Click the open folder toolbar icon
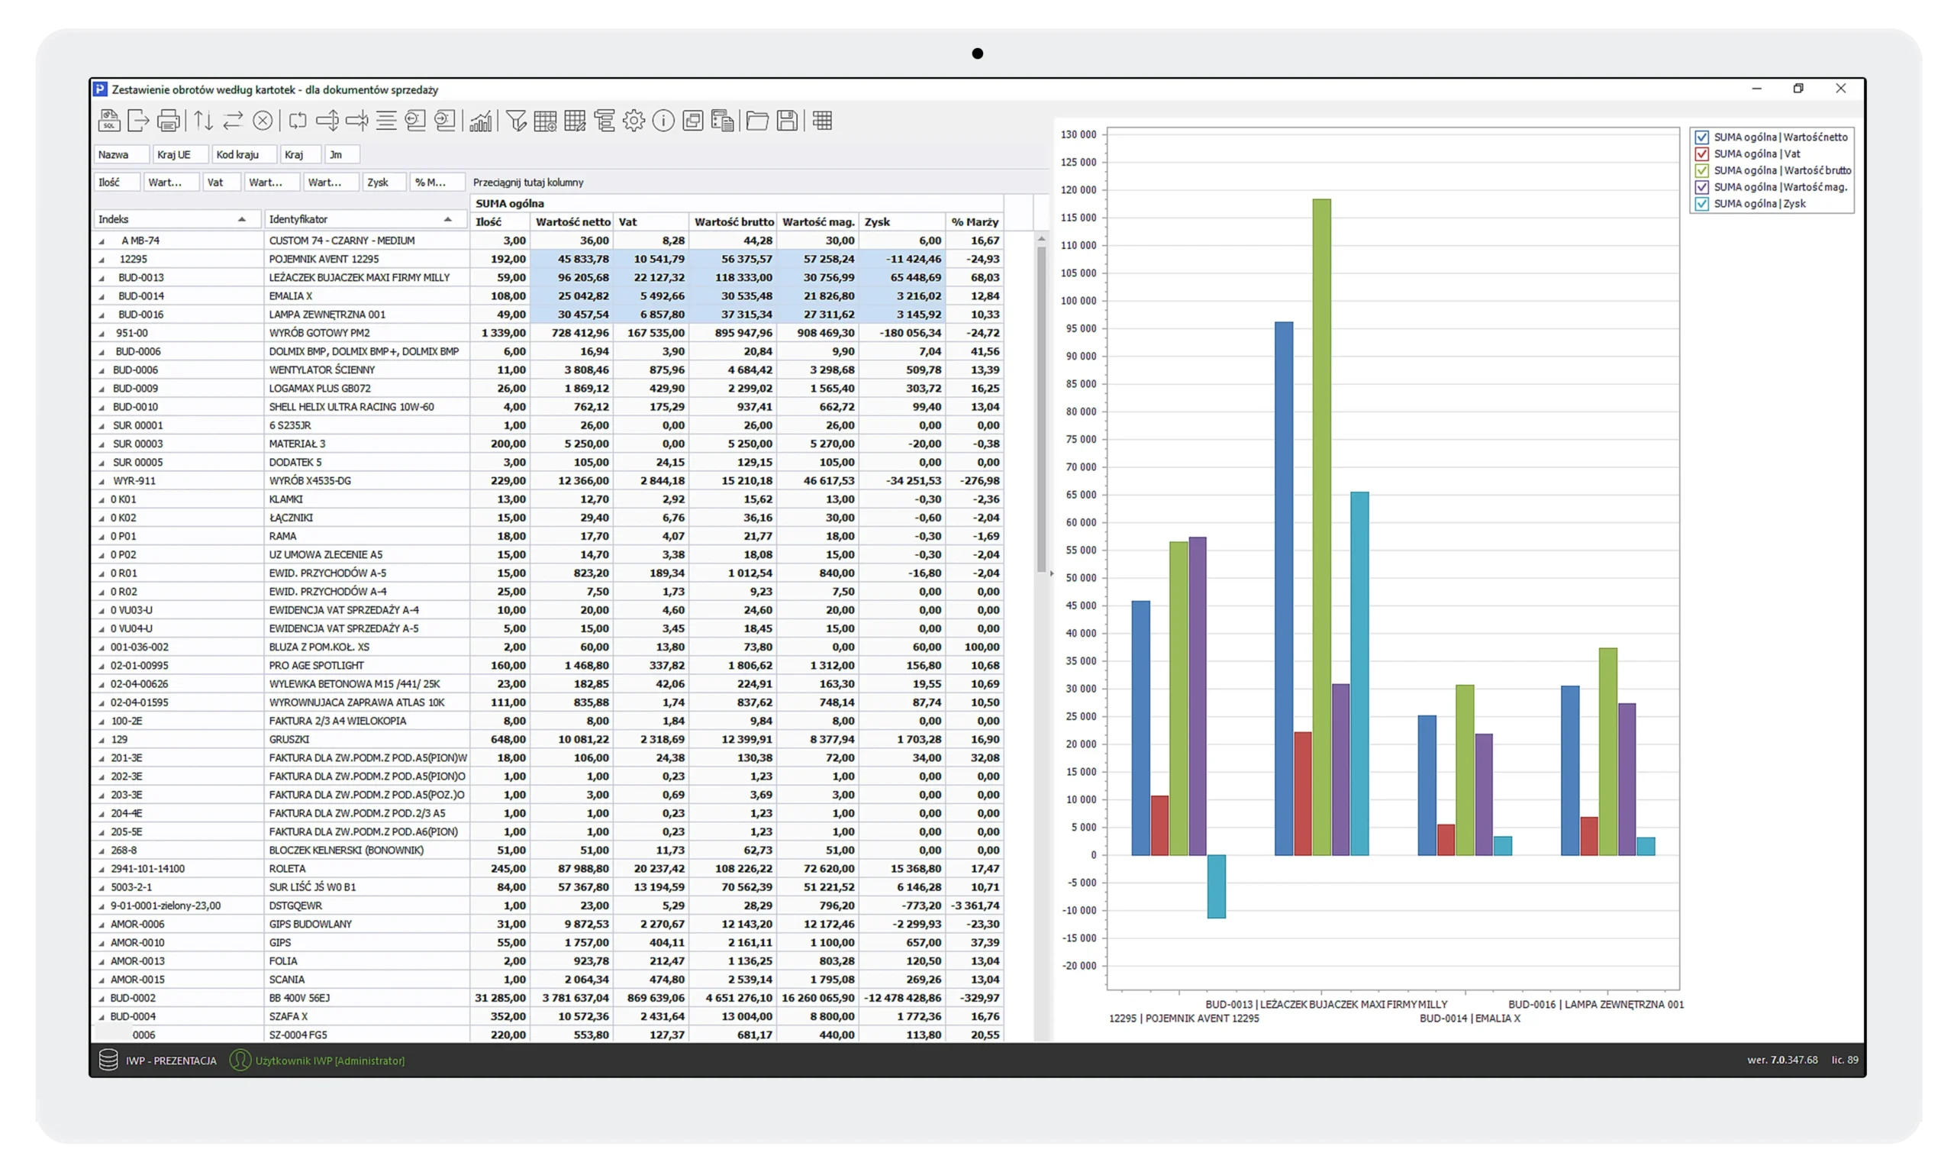The height and width of the screenshot is (1172, 1954). (757, 121)
